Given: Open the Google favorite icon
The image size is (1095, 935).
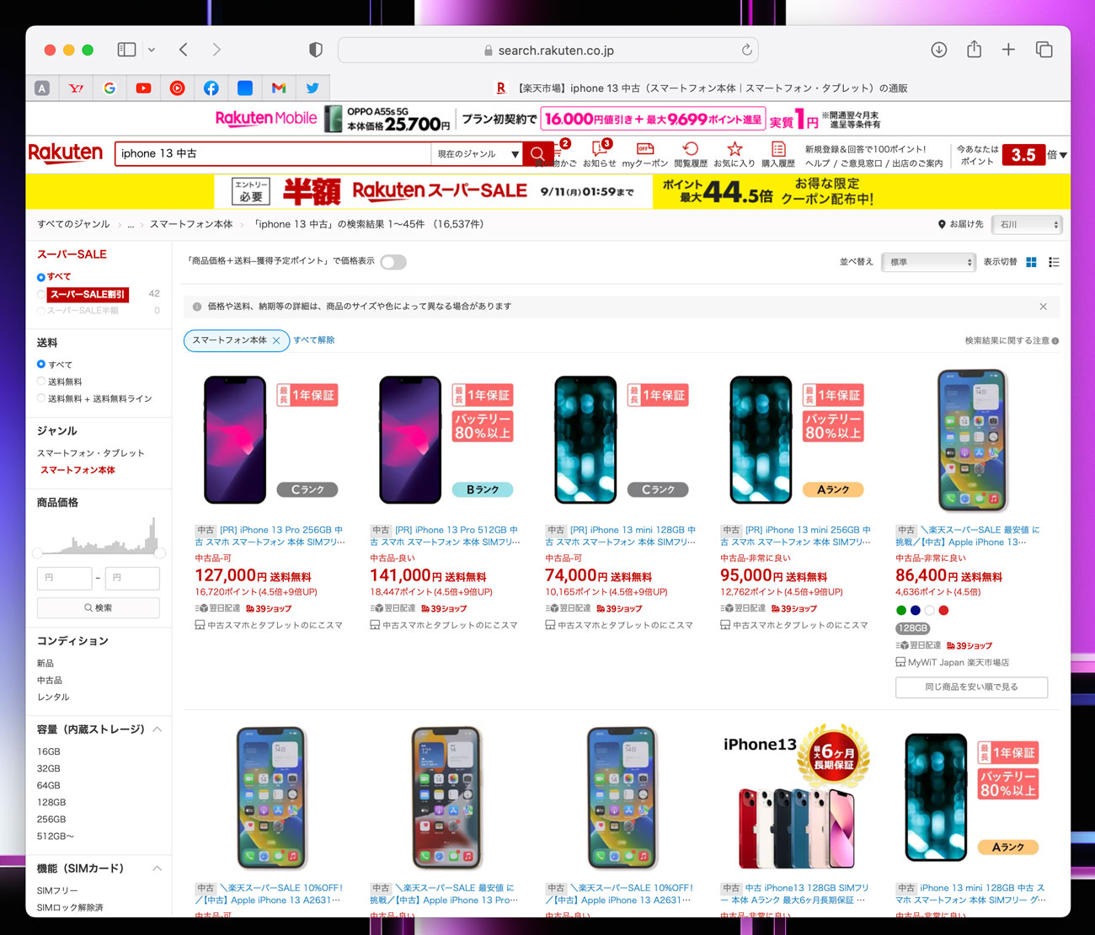Looking at the screenshot, I should pos(109,88).
